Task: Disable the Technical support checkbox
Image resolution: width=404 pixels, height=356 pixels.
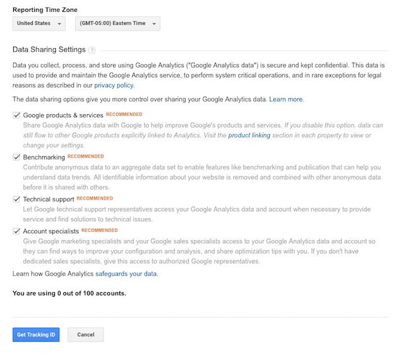Action: tap(16, 199)
